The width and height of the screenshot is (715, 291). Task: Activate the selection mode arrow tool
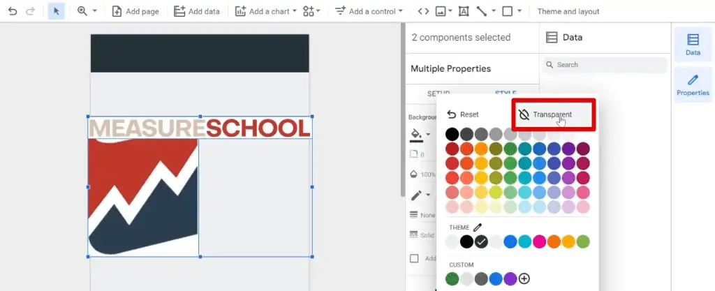(56, 11)
